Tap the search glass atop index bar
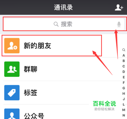 [x=124, y=50]
